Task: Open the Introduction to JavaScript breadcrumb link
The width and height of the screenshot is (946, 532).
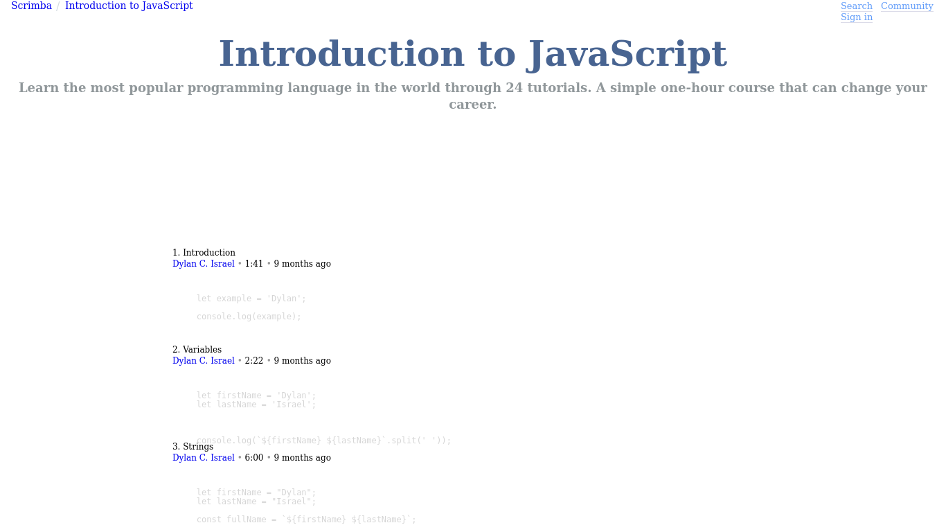Action: tap(129, 6)
